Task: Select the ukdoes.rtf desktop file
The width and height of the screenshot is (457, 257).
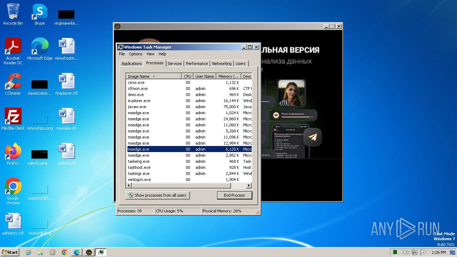Action: pos(66,154)
